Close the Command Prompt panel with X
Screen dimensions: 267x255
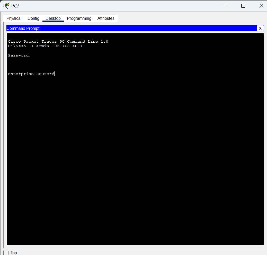click(x=260, y=28)
